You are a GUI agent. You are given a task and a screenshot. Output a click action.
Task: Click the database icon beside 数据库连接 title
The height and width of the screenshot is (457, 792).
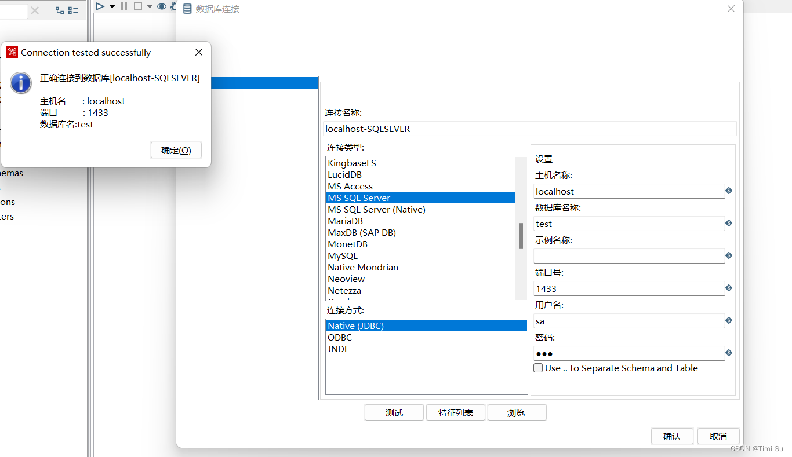click(187, 8)
